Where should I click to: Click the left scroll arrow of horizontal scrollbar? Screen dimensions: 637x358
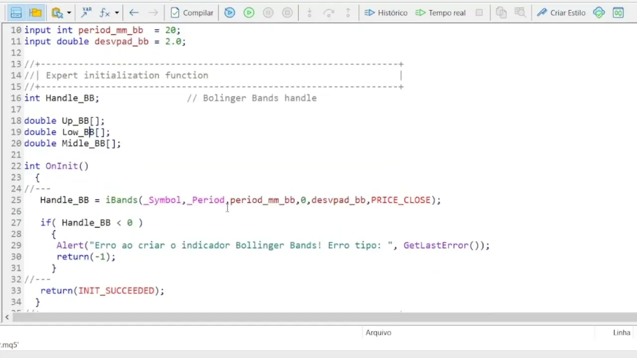click(6, 317)
